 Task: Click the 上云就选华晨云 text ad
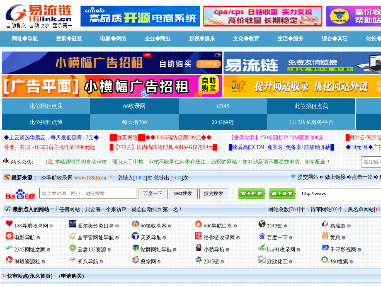point(51,138)
